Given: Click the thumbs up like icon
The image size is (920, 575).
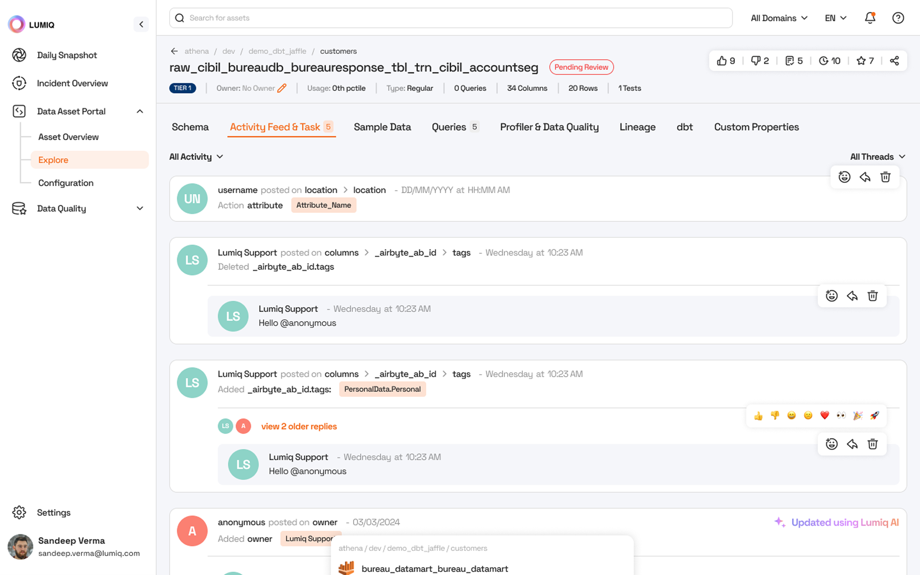Looking at the screenshot, I should [x=721, y=61].
